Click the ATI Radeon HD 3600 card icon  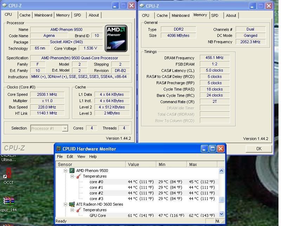pyautogui.click(x=72, y=204)
